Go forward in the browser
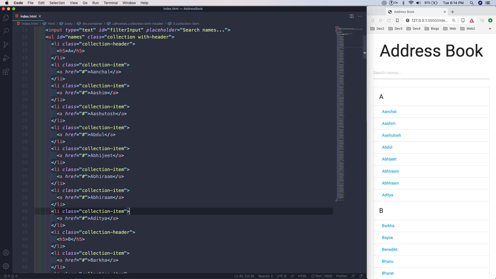496x279 pixels. tap(381, 20)
